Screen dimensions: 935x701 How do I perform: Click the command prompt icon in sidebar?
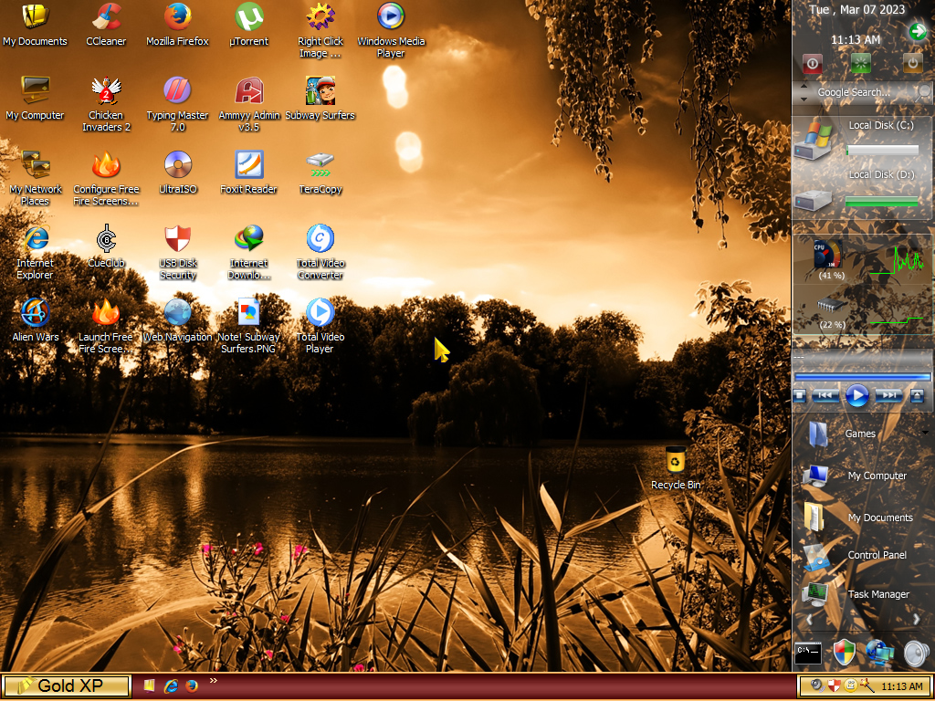(808, 653)
